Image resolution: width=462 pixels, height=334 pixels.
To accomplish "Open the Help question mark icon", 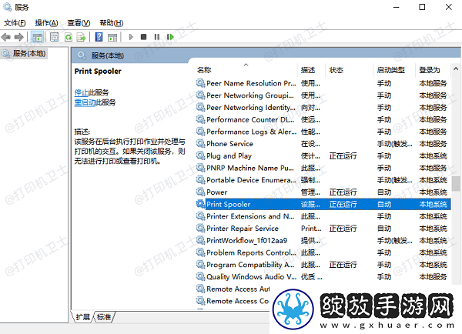I will point(99,37).
